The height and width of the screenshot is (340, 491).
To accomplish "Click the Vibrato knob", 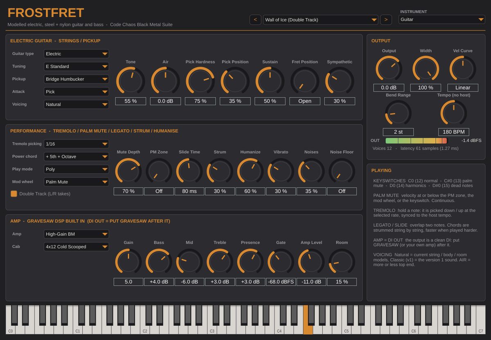I will click(281, 171).
